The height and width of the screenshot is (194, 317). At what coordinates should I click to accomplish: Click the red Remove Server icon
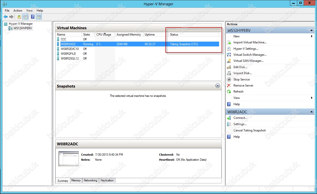[x=229, y=86]
